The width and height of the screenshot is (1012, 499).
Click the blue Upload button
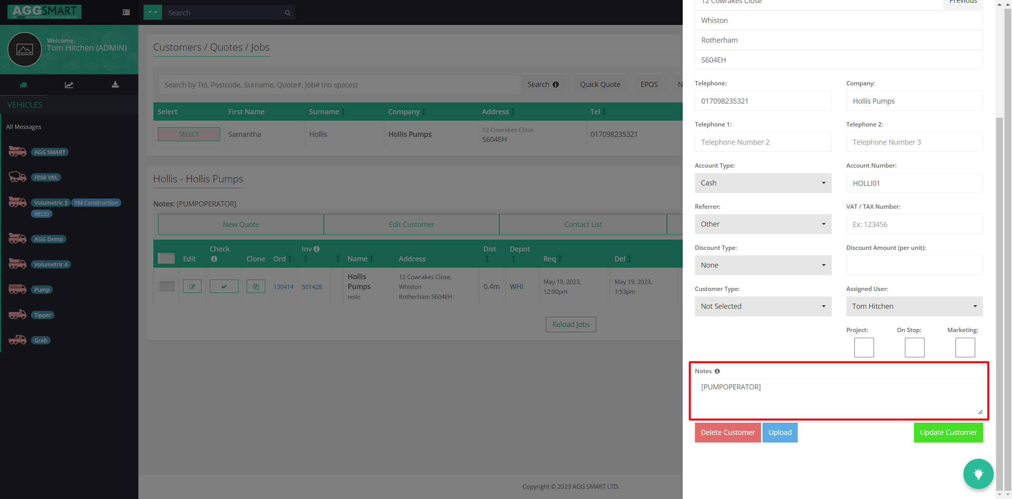point(780,433)
